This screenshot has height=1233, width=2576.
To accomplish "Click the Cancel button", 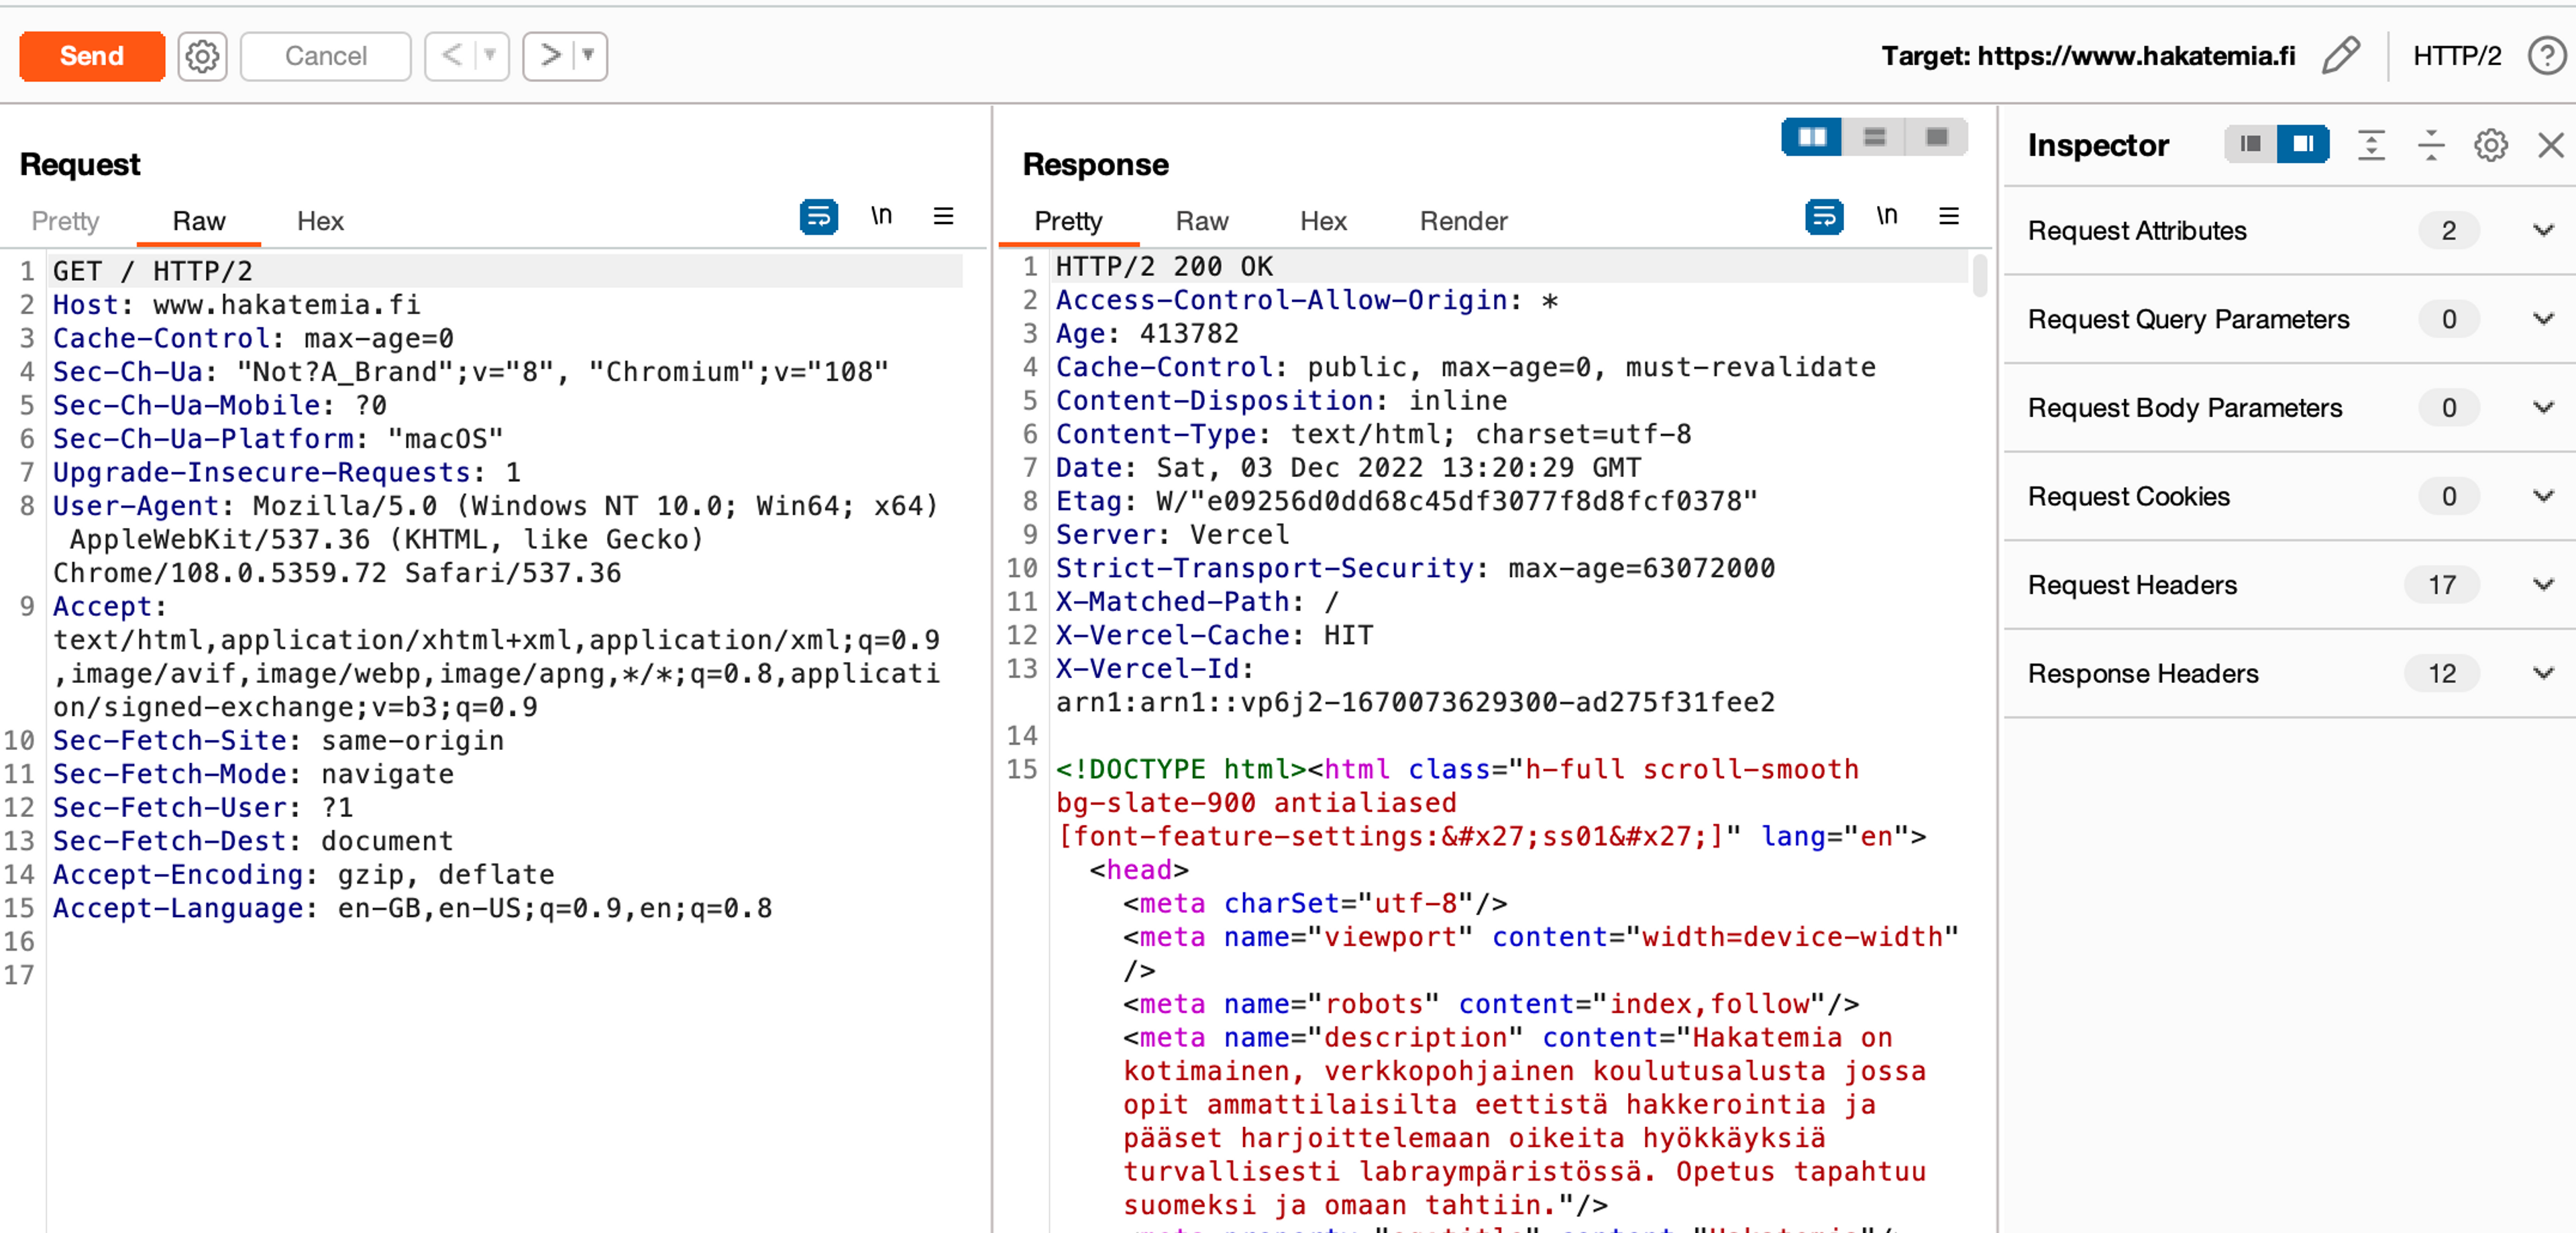I will tap(325, 56).
